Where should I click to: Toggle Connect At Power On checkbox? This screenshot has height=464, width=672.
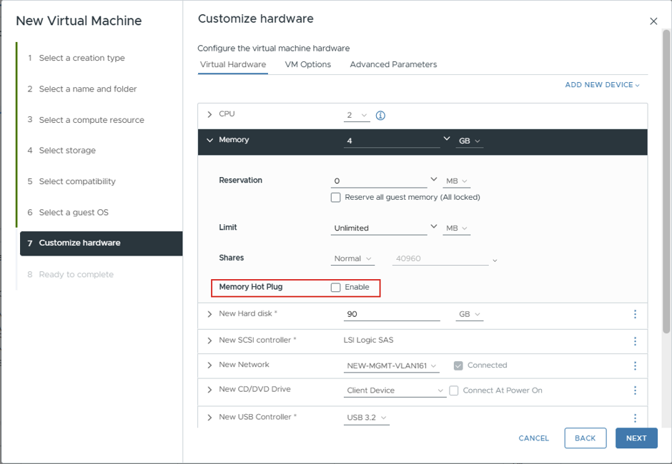coord(454,390)
